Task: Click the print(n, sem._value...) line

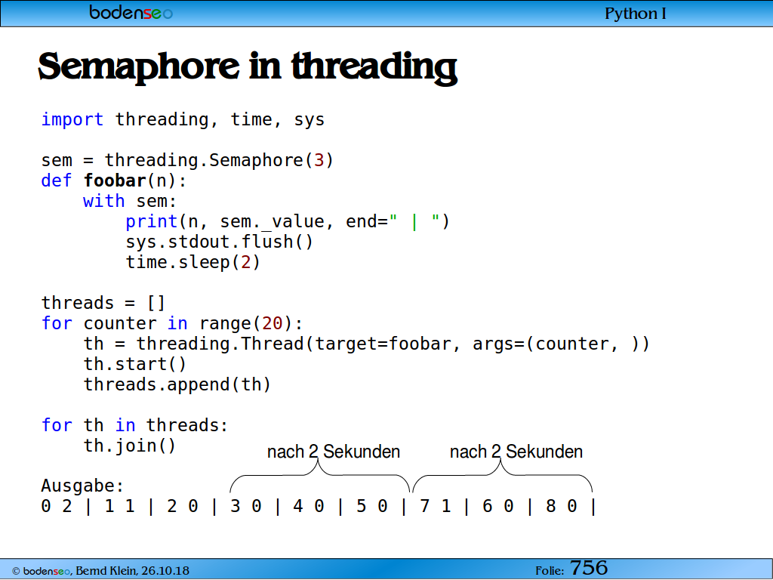Action: click(288, 221)
